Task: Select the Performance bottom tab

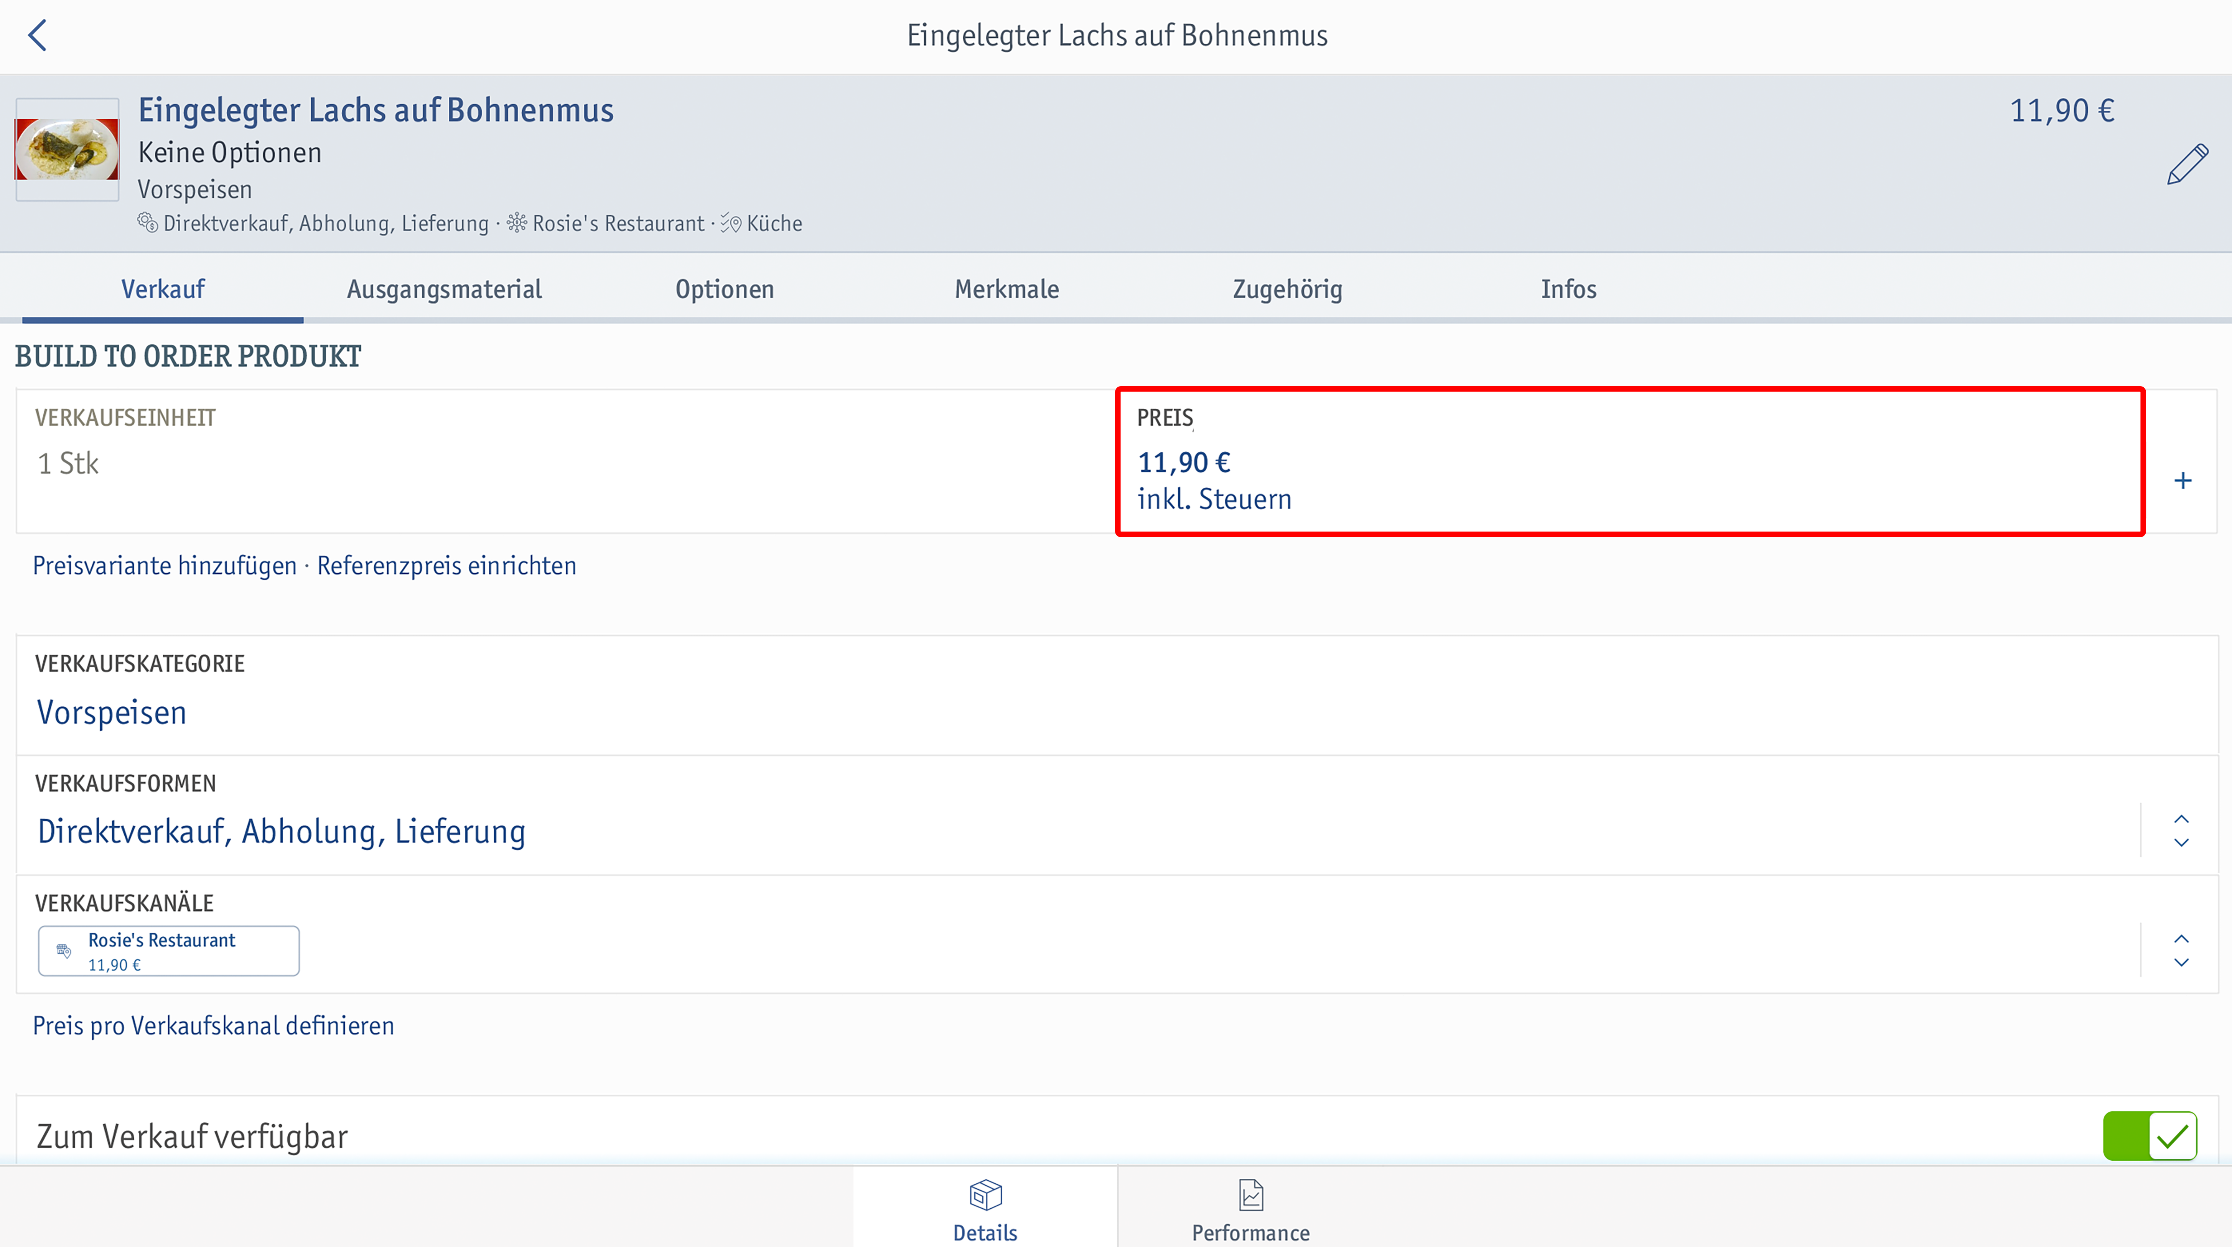Action: click(1250, 1208)
